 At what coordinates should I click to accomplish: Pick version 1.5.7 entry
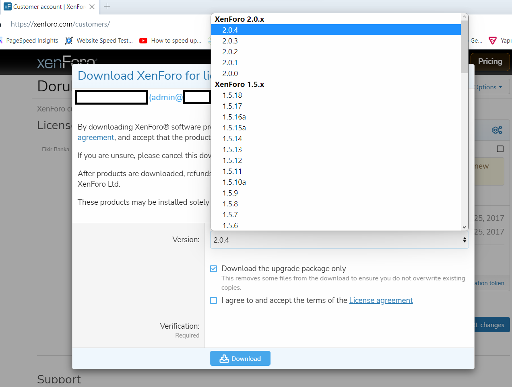pos(336,214)
